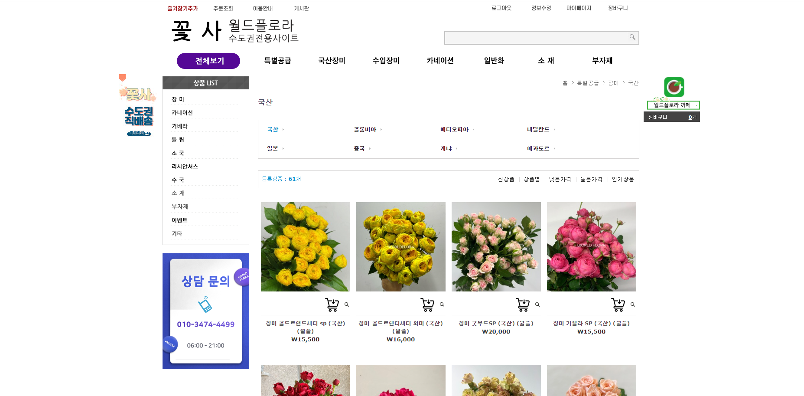Image resolution: width=804 pixels, height=396 pixels.
Task: Open 게시판 link
Action: tap(302, 8)
